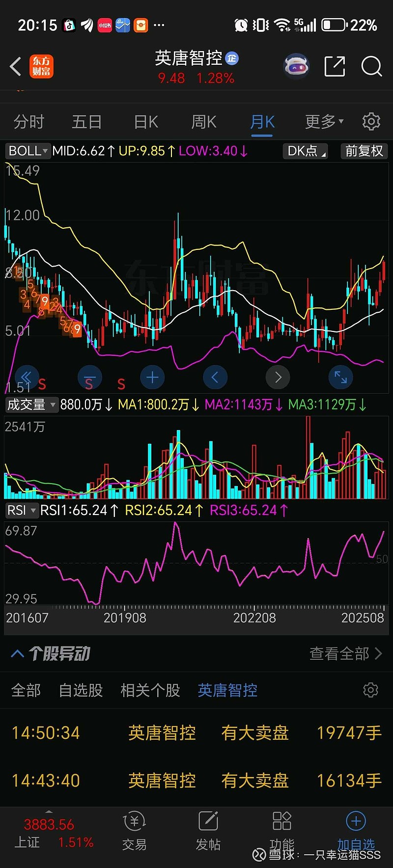Tap the MA3:1129万 volume average

click(327, 405)
